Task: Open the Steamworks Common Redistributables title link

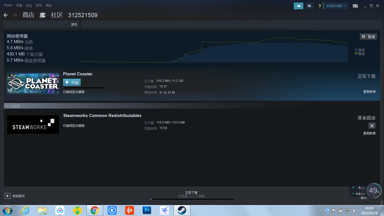Action: pos(102,116)
